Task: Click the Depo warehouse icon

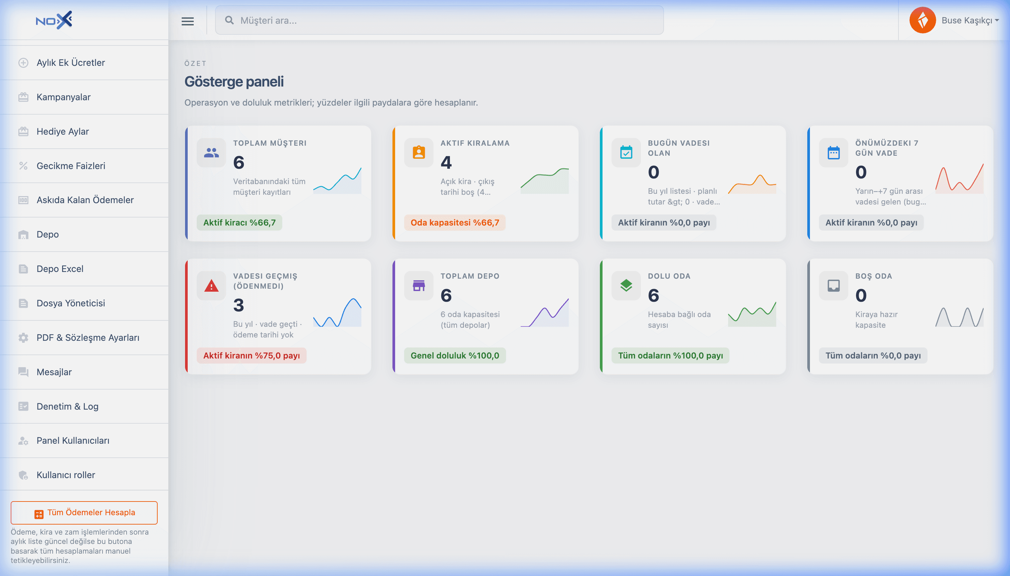Action: 23,234
